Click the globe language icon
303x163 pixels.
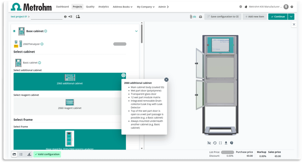241,7
